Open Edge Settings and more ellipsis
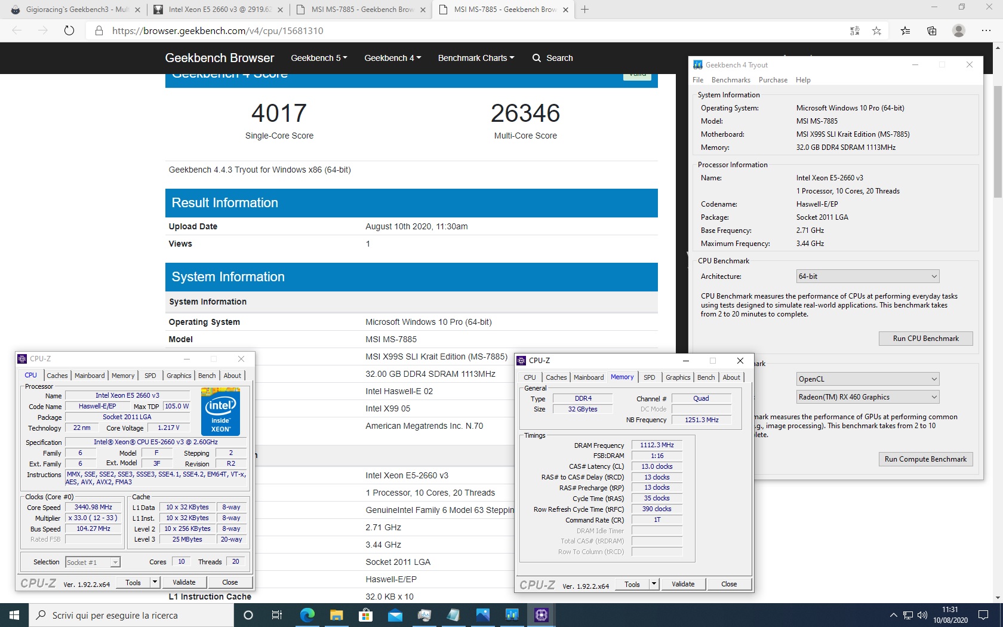 pyautogui.click(x=986, y=30)
